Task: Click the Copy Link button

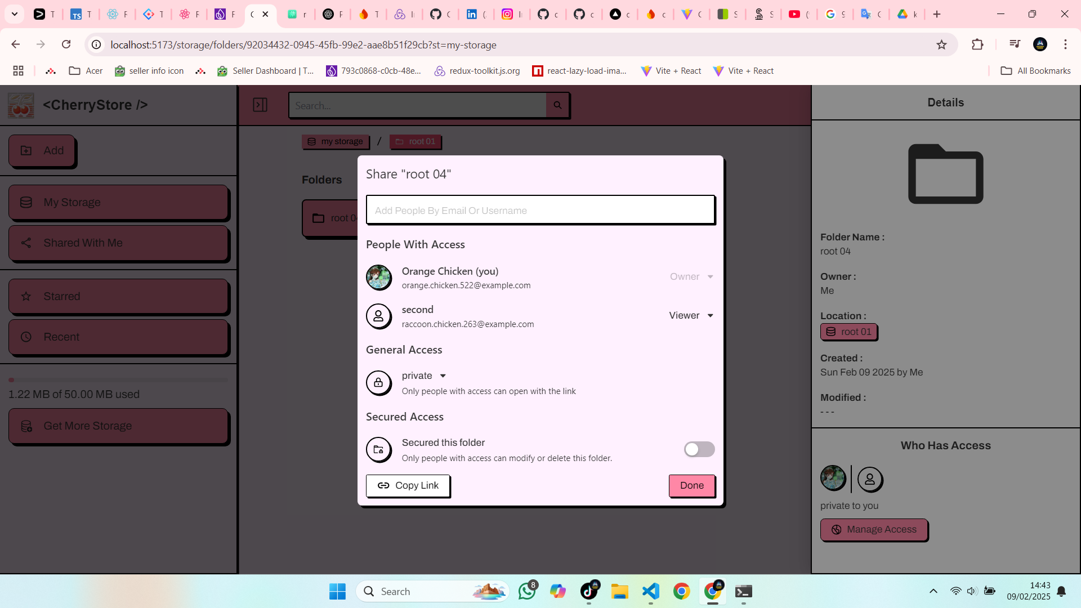Action: [408, 486]
